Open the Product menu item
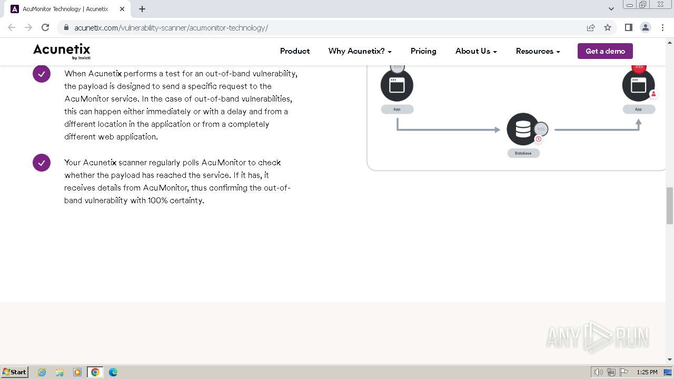674x379 pixels. tap(295, 51)
